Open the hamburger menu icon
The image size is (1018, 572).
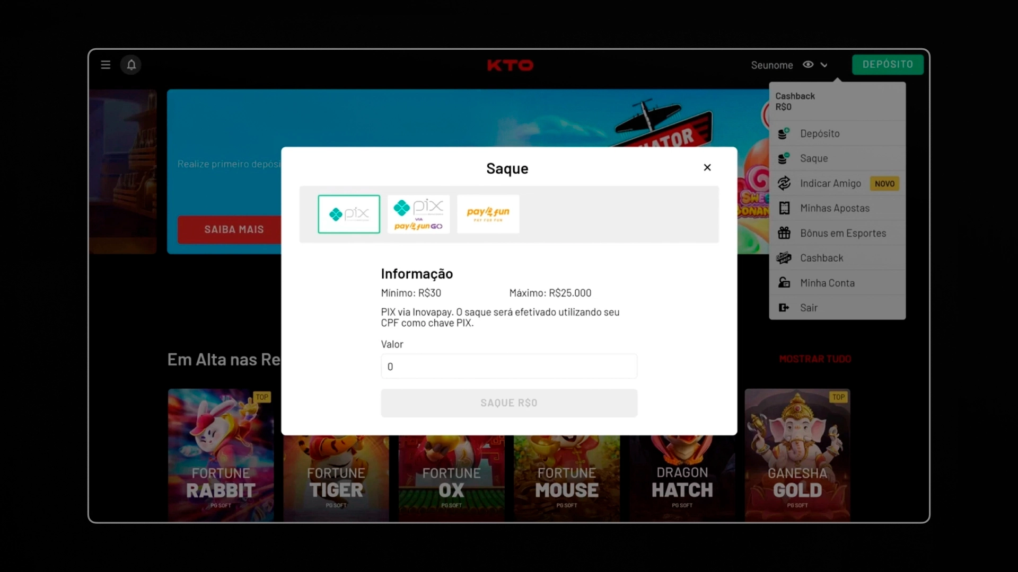(106, 65)
